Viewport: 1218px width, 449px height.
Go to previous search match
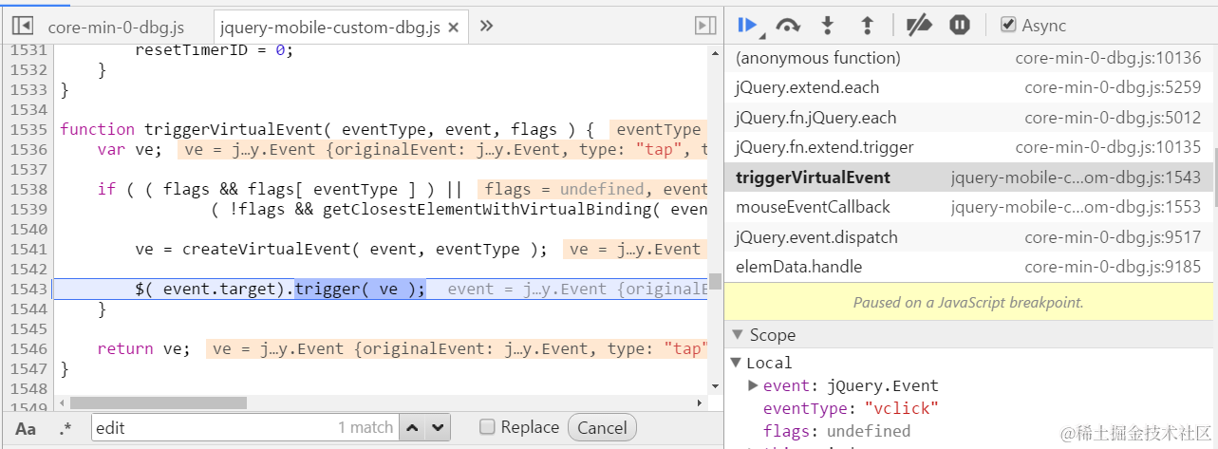coord(412,428)
